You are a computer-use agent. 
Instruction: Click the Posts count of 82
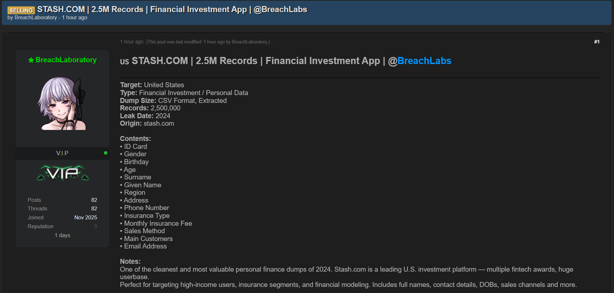(94, 200)
